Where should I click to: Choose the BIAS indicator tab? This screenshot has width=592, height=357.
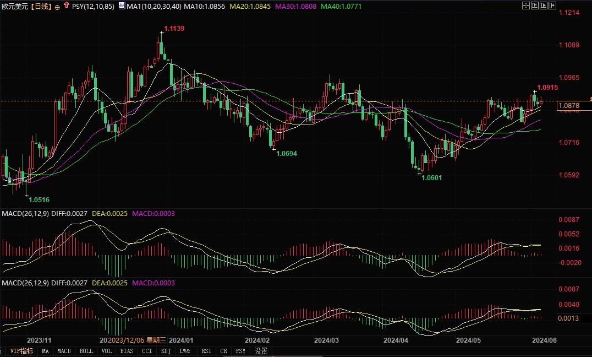click(127, 351)
